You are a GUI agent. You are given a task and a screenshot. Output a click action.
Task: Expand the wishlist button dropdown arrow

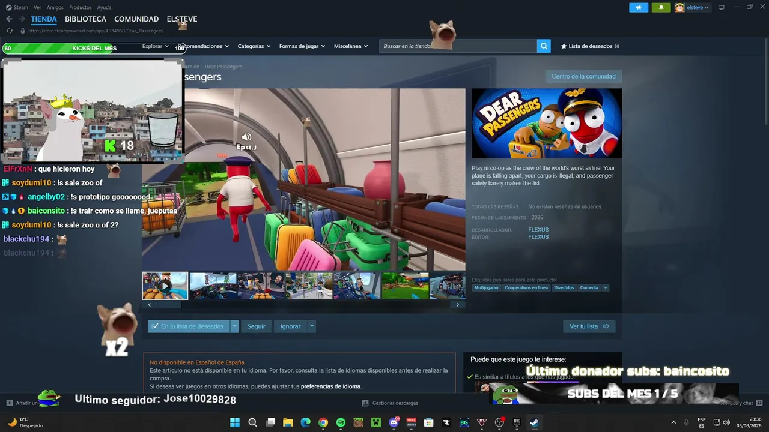pos(234,326)
